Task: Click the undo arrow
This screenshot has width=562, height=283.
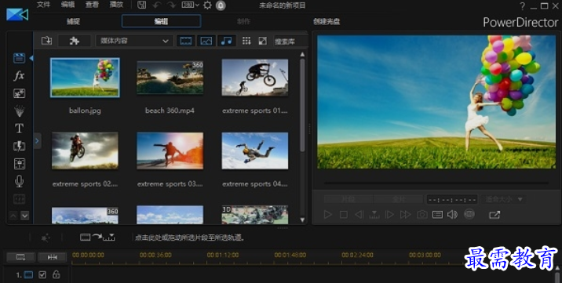Action: (157, 5)
